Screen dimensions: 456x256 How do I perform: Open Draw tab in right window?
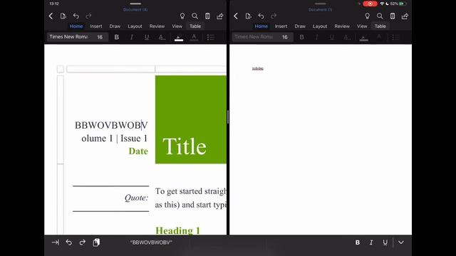[x=300, y=26]
